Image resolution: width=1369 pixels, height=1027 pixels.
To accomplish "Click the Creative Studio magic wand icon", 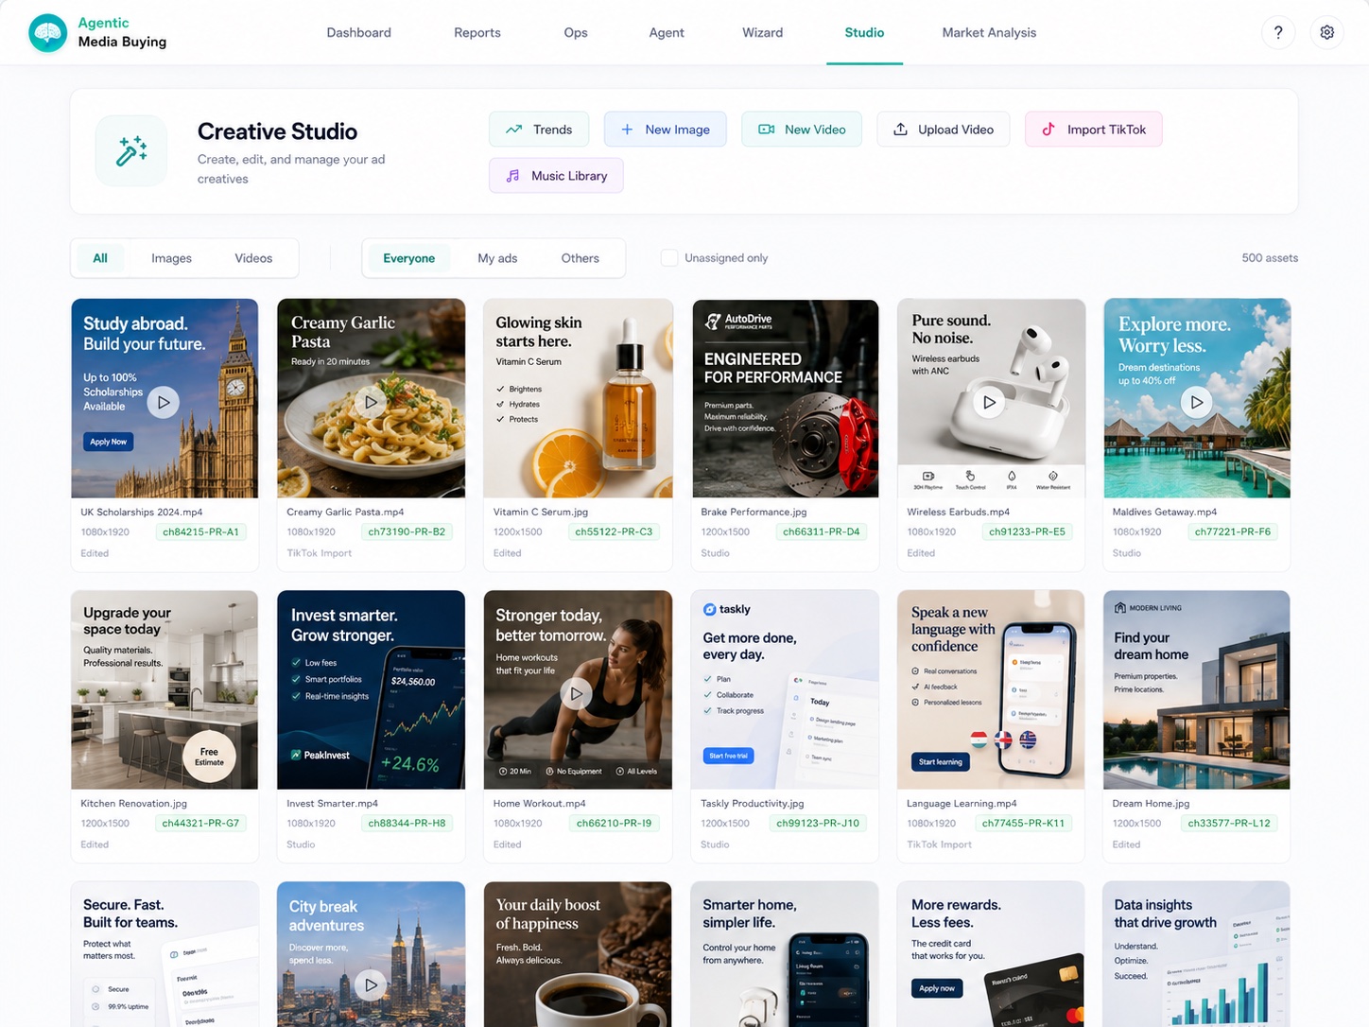I will pyautogui.click(x=131, y=151).
